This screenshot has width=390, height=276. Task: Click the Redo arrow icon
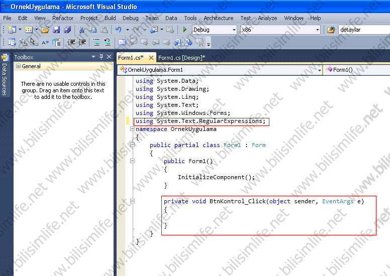click(136, 30)
